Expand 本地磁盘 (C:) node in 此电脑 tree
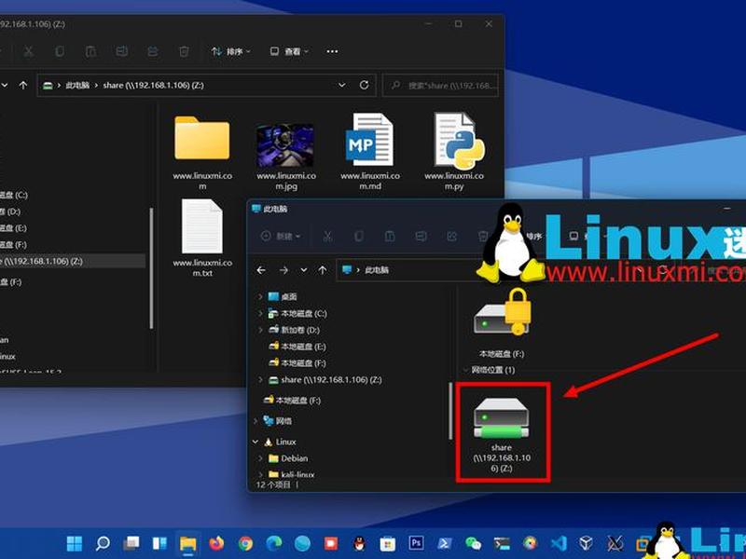Viewport: 746px width, 559px height. pos(260,313)
